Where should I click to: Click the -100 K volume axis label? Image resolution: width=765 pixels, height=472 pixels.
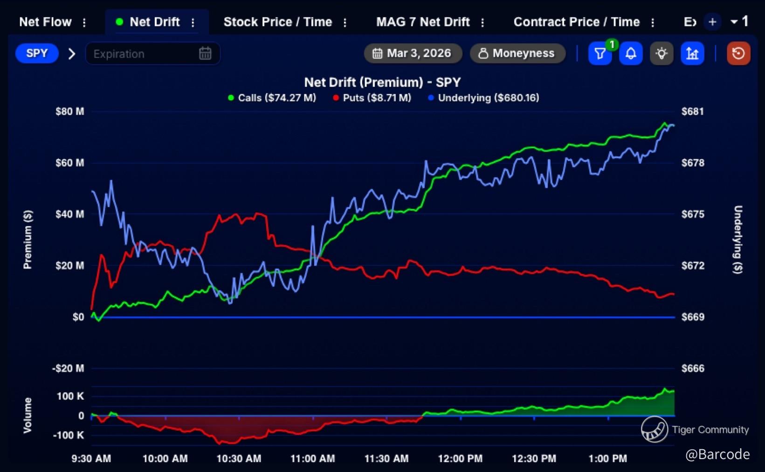coord(69,435)
